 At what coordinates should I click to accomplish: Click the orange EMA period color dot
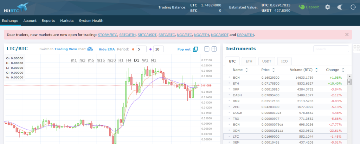(133, 49)
